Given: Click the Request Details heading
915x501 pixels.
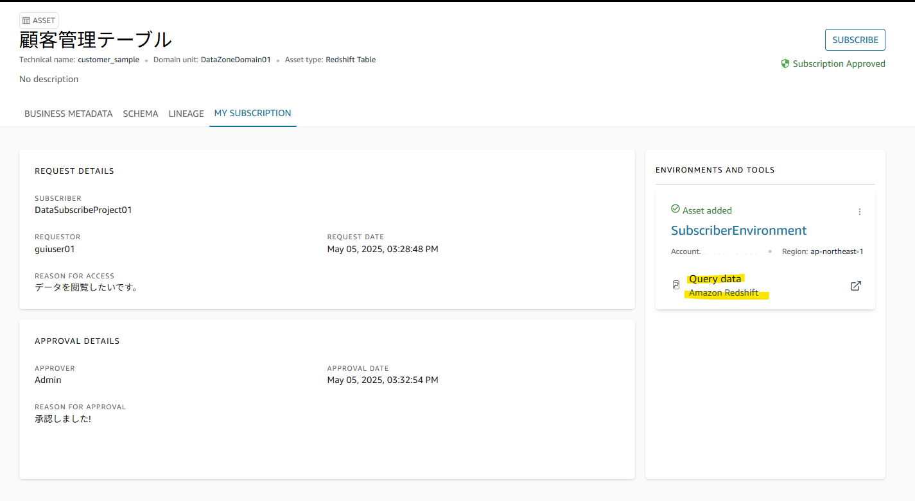Looking at the screenshot, I should 74,171.
